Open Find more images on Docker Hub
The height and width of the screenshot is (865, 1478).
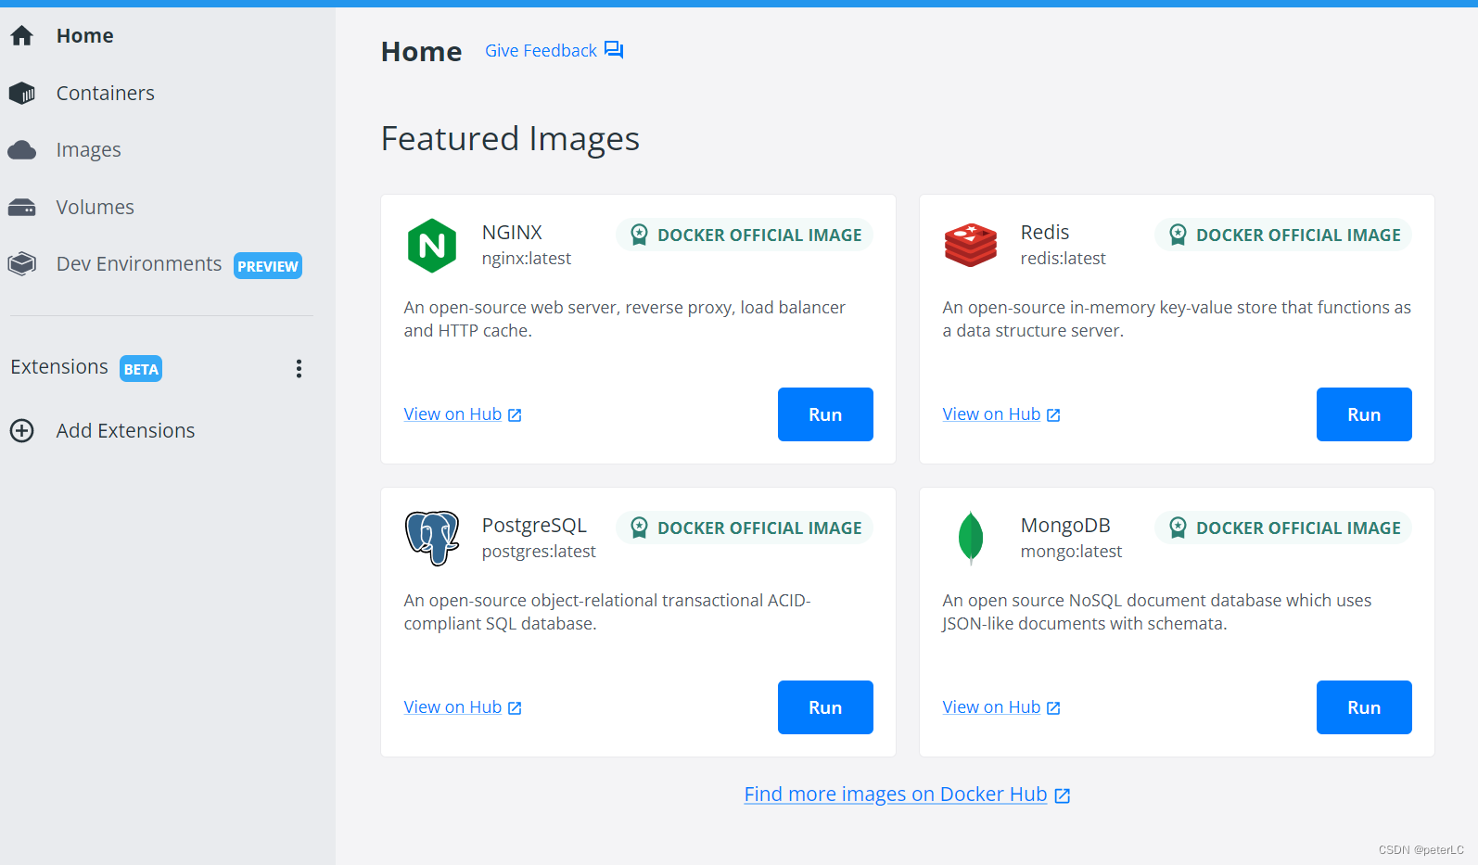pyautogui.click(x=896, y=795)
